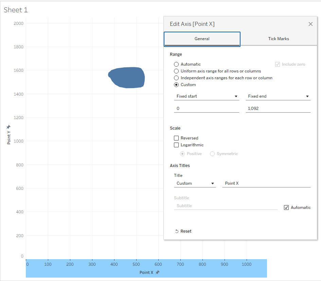Click the Reset arrow icon

(x=177, y=231)
